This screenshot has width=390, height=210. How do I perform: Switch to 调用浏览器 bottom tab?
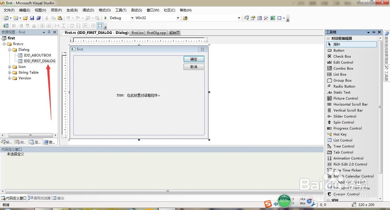(39, 198)
